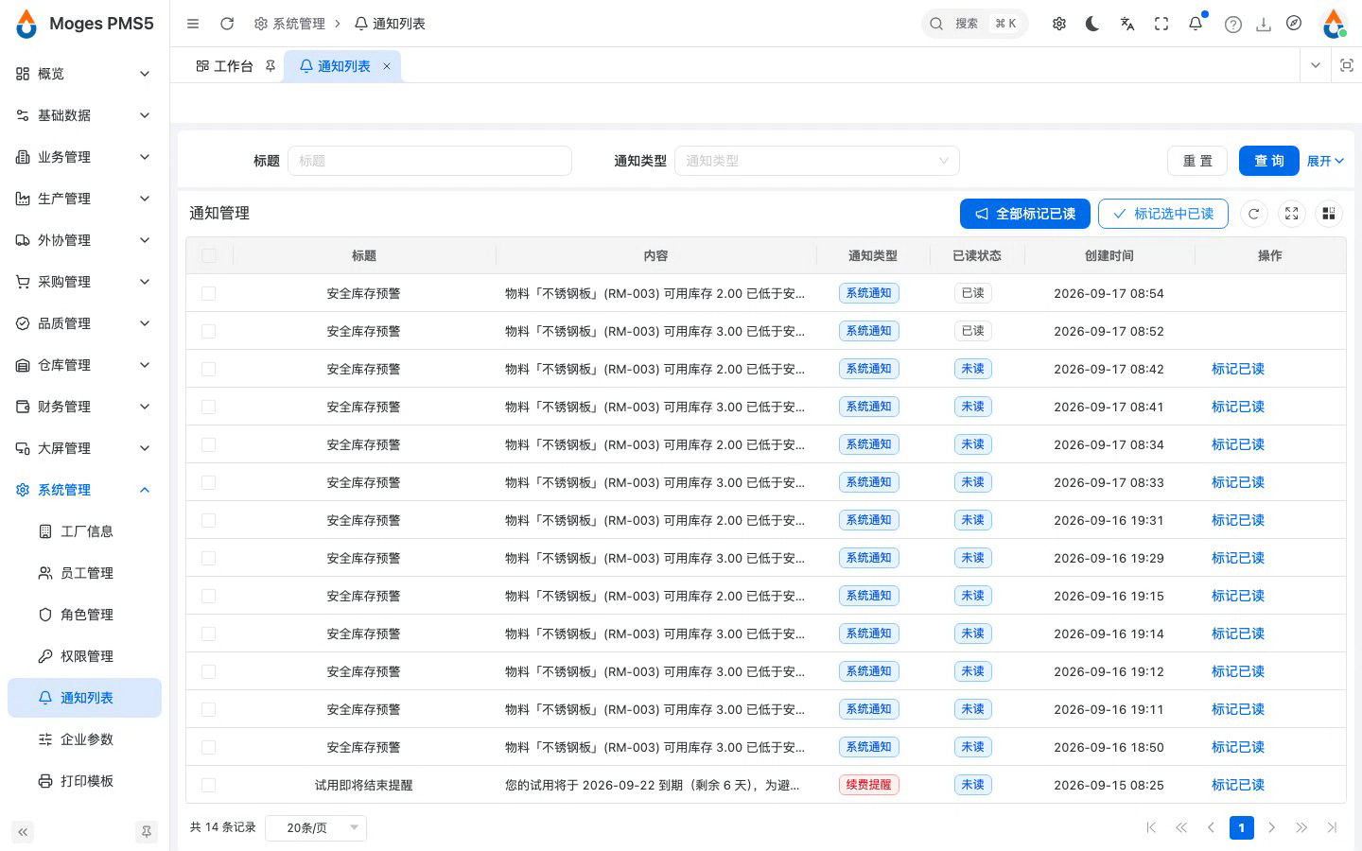Screen dimensions: 1362x851
Task: Mark the 2026-09-15 08:25 notification as read
Action: coord(1238,785)
